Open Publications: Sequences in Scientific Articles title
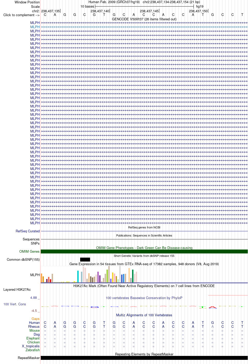 click(144, 235)
